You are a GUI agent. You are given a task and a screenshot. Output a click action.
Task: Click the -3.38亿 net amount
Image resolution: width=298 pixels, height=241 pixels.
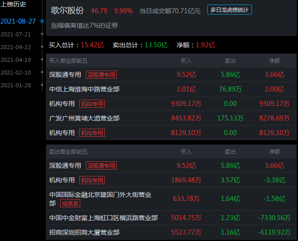coord(274,180)
